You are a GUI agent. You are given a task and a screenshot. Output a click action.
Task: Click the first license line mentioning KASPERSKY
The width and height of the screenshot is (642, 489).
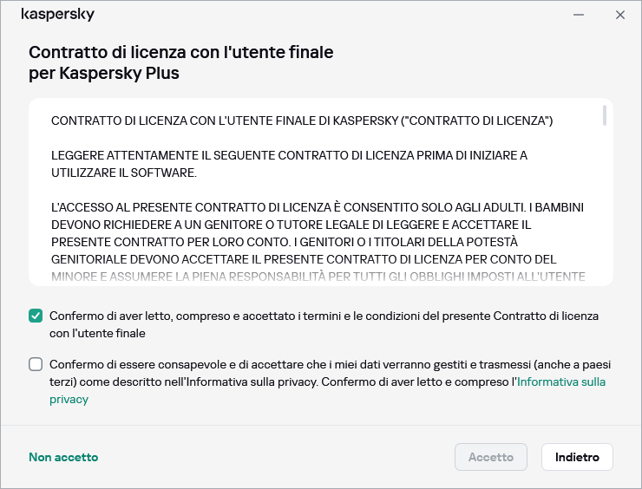pyautogui.click(x=302, y=121)
